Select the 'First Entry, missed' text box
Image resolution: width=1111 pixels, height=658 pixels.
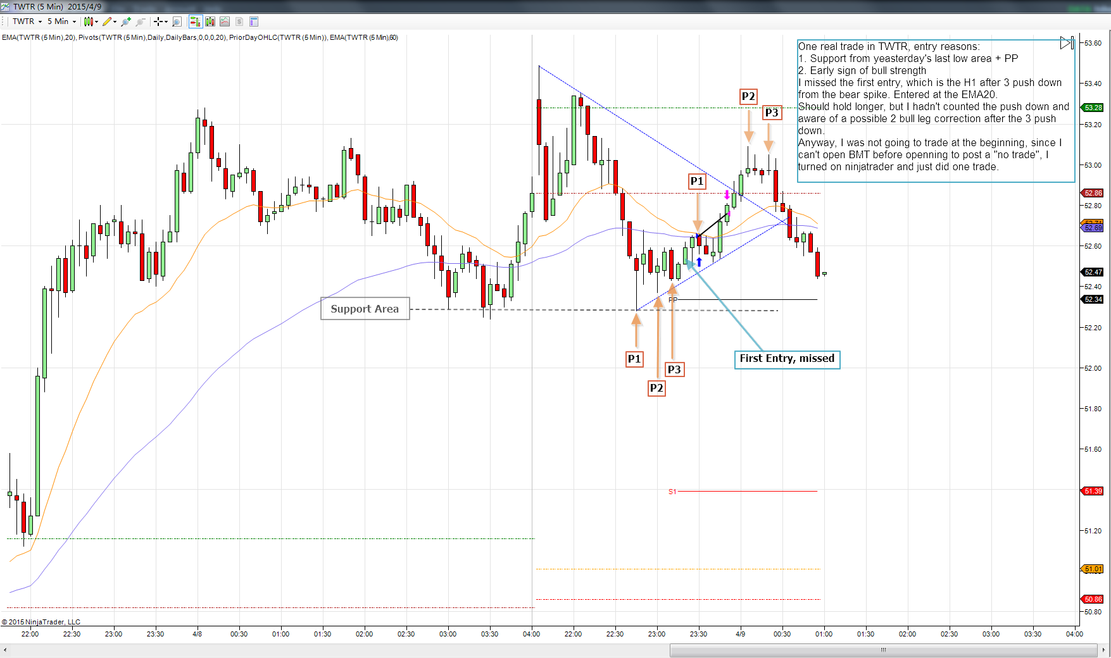point(787,359)
